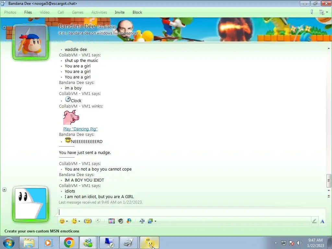
Task: Open the Activities menu item
Action: coord(99,12)
